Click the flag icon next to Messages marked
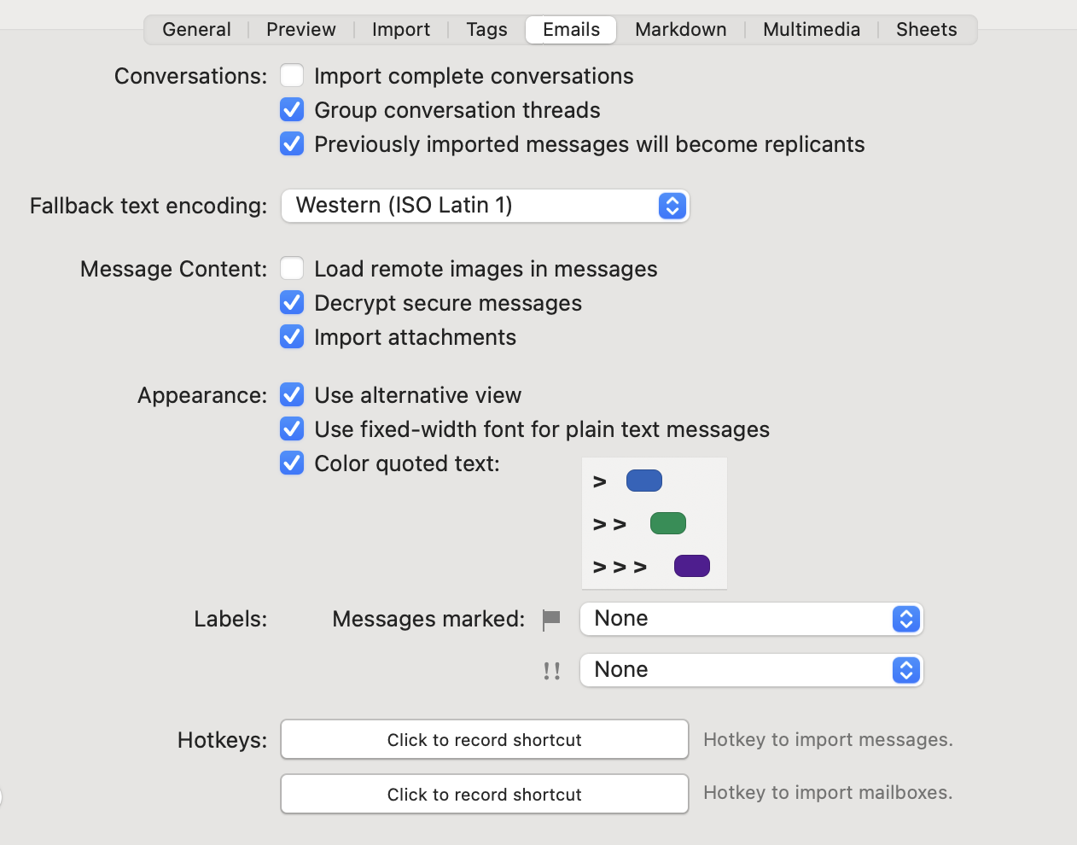 (551, 620)
